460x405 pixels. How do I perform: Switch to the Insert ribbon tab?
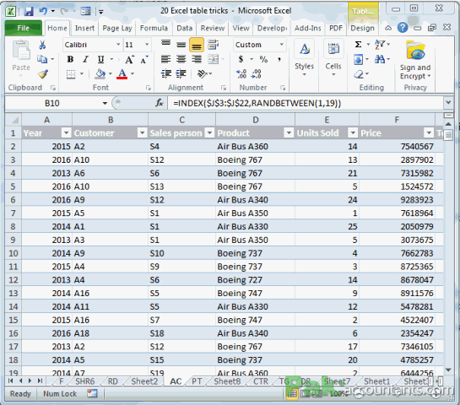point(84,28)
